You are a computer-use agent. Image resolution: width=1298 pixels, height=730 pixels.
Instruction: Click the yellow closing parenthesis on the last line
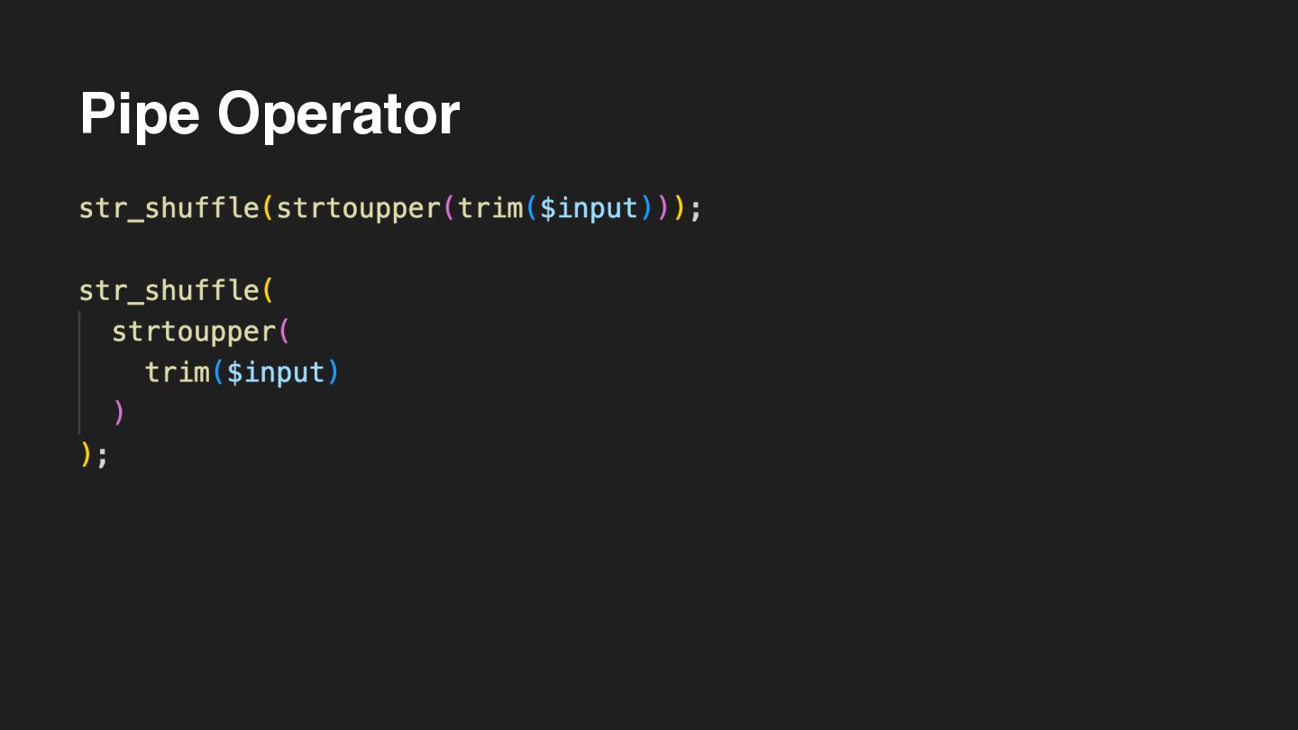point(86,454)
